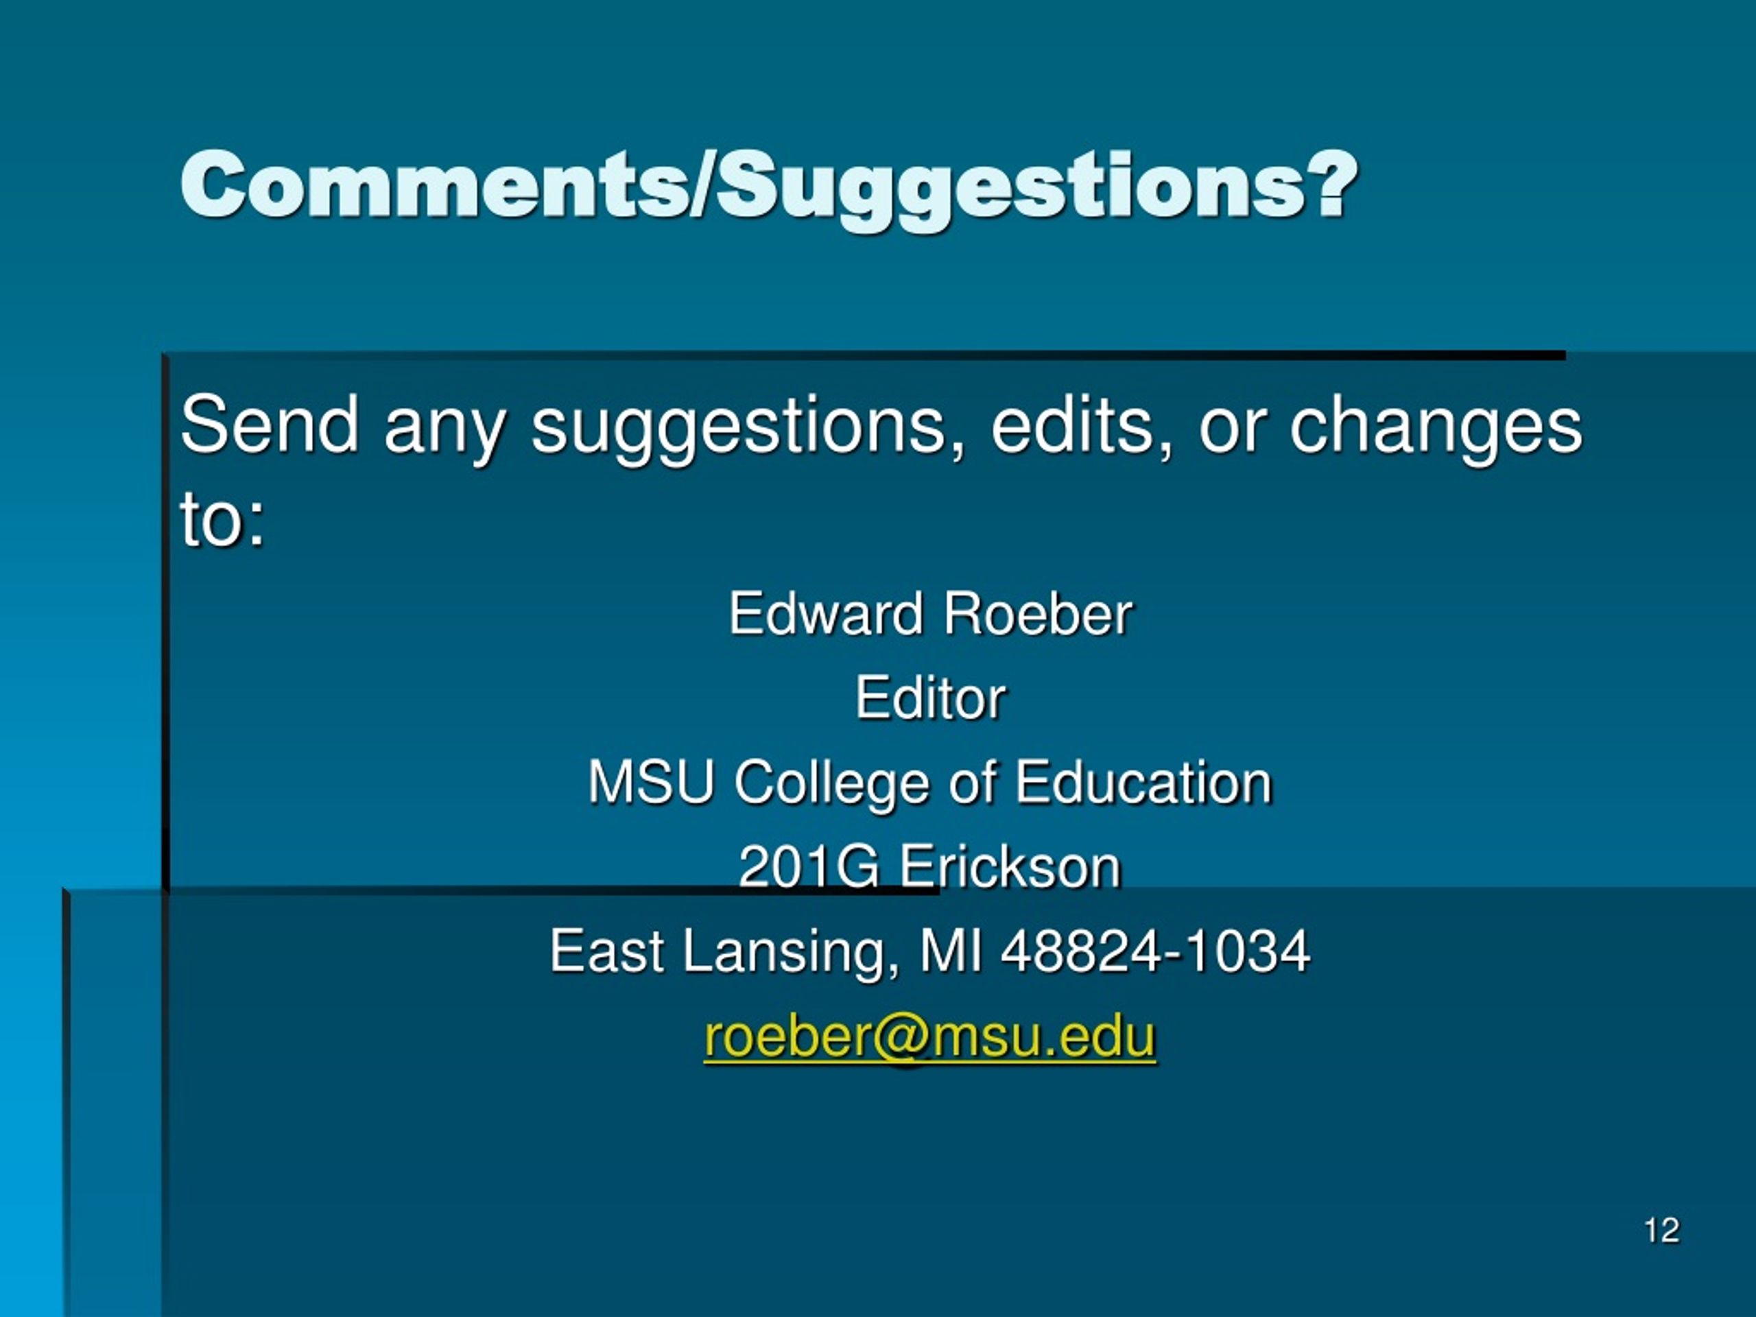Select the 201G Erickson address line
The image size is (1756, 1317).
pos(929,866)
